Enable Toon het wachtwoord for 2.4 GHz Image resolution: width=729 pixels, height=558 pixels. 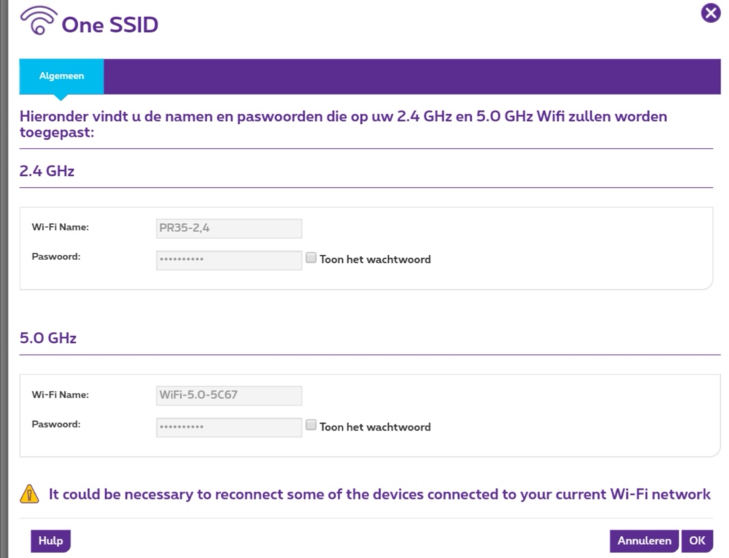[311, 259]
